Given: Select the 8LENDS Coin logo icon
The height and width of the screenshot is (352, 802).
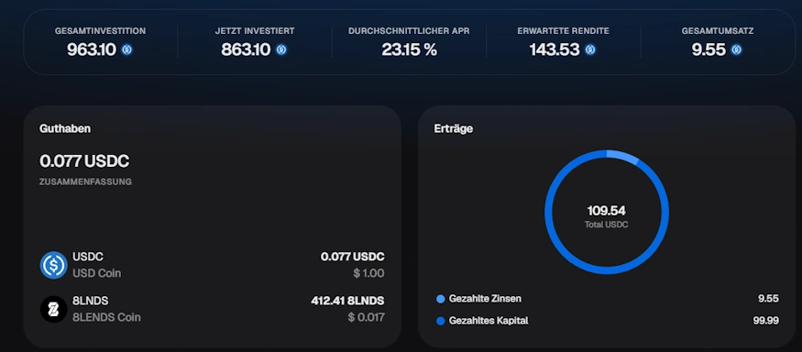Looking at the screenshot, I should (x=54, y=309).
